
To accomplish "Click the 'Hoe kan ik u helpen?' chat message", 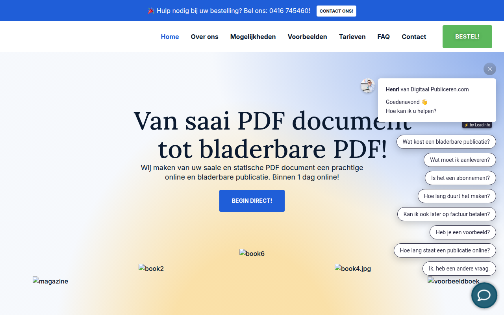I will (411, 111).
